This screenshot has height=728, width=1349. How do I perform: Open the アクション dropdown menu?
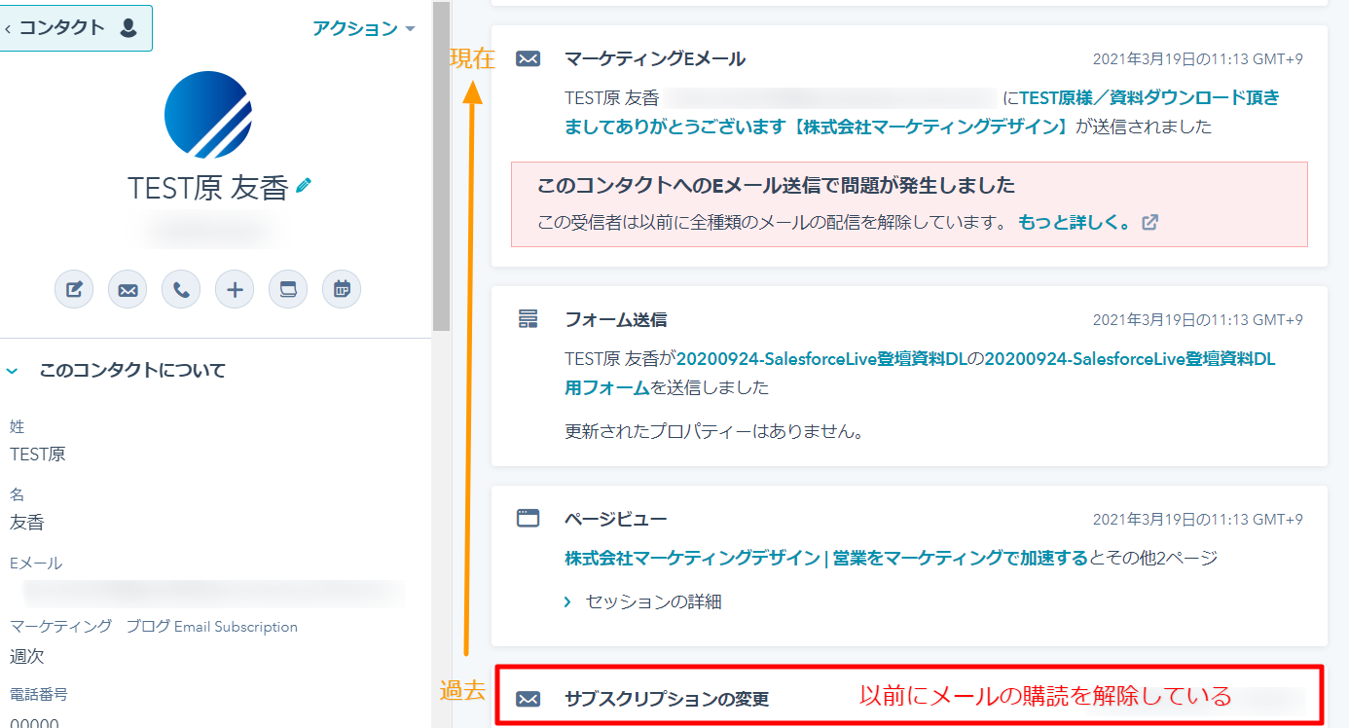click(363, 28)
